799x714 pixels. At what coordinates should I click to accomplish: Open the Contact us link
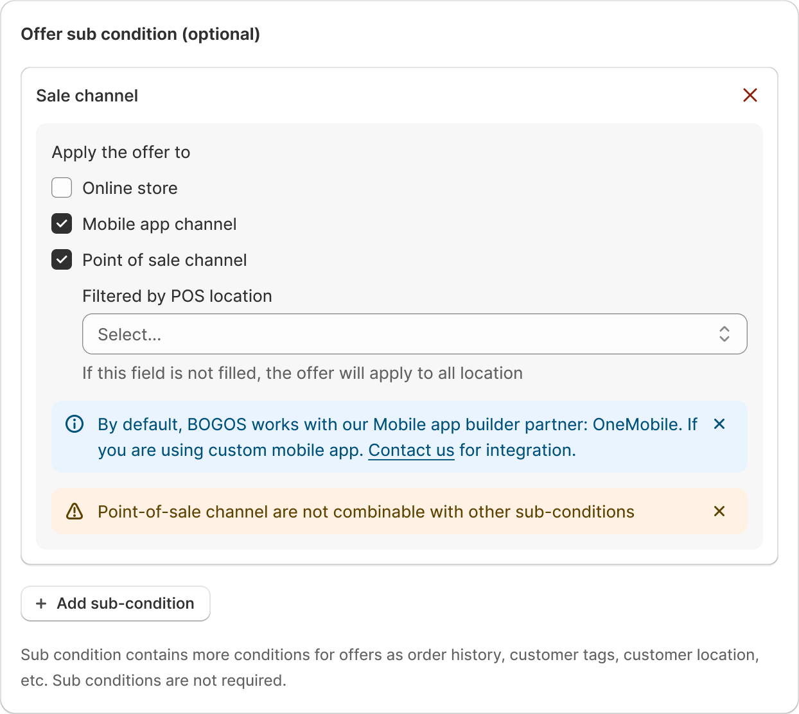(x=411, y=450)
